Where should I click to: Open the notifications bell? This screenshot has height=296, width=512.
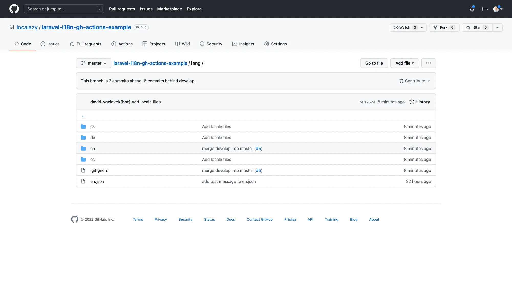pos(472,9)
